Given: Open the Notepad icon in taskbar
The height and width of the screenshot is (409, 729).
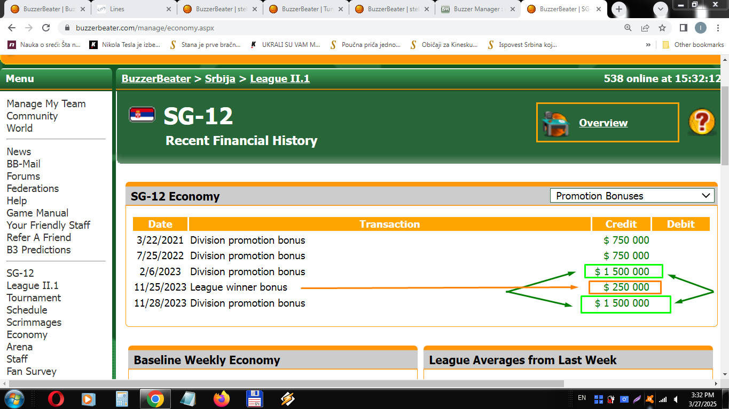Looking at the screenshot, I should [x=188, y=398].
